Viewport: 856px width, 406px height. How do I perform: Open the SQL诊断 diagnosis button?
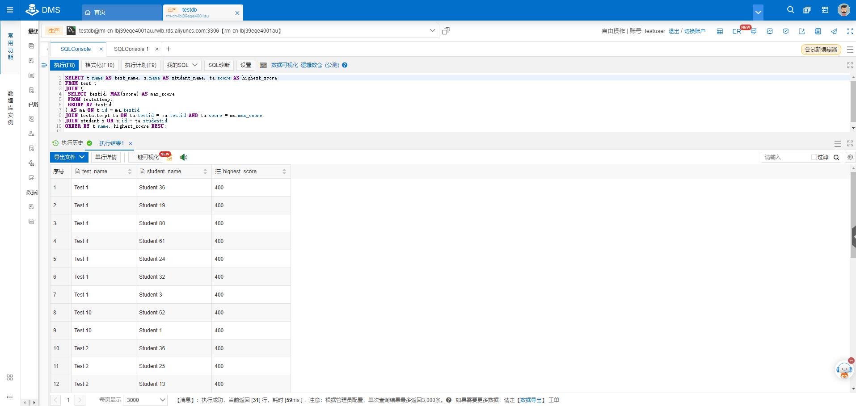219,65
